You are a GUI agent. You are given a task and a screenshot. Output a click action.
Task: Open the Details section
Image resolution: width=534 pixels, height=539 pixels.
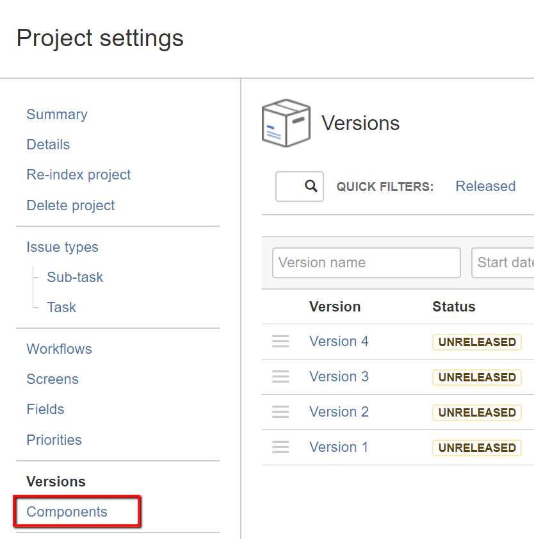[48, 145]
